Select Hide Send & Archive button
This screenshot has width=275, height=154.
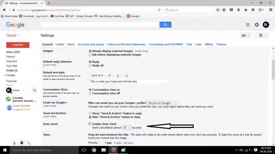coord(90,117)
